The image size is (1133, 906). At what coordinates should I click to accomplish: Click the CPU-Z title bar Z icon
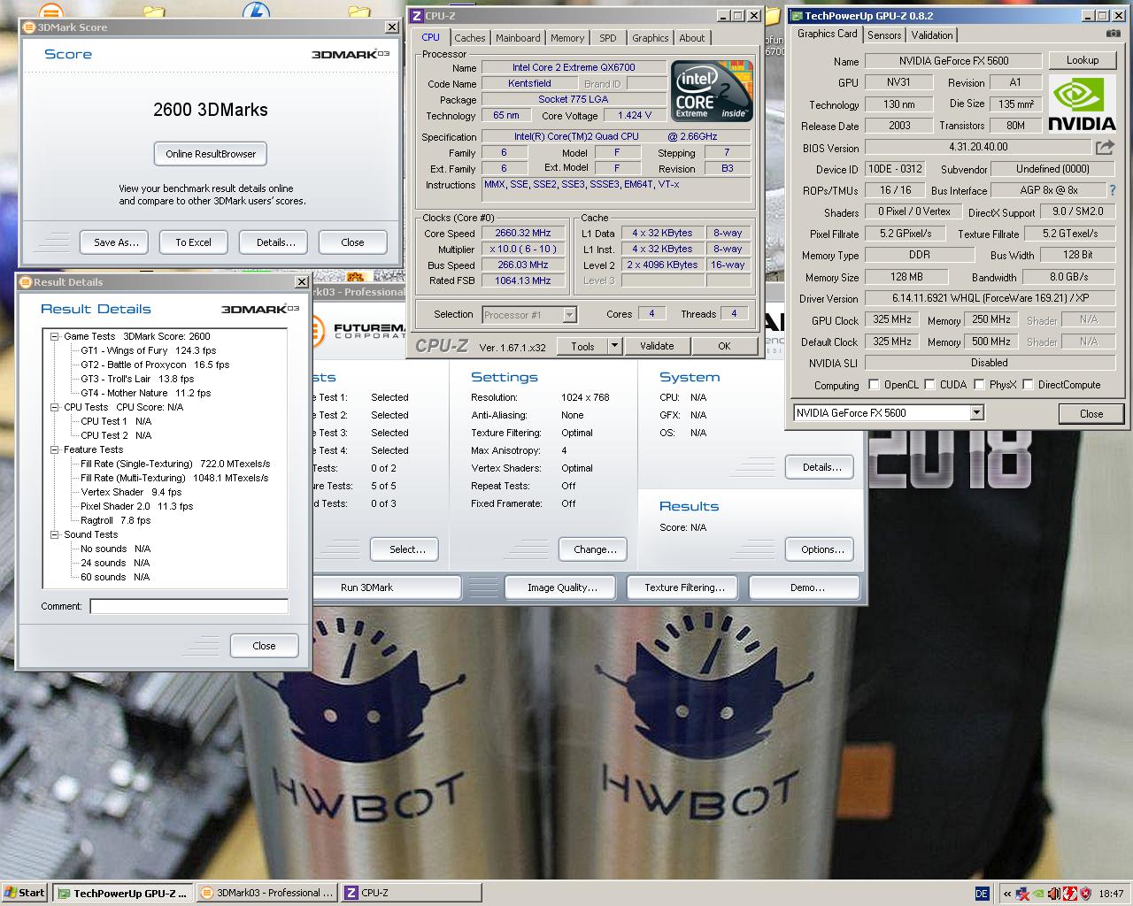coord(417,15)
